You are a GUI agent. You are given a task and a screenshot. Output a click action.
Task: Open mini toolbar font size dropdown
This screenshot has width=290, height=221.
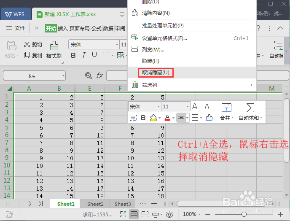pos(188,106)
